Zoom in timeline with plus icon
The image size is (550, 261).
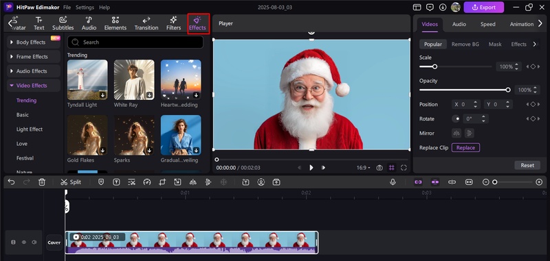pyautogui.click(x=539, y=182)
